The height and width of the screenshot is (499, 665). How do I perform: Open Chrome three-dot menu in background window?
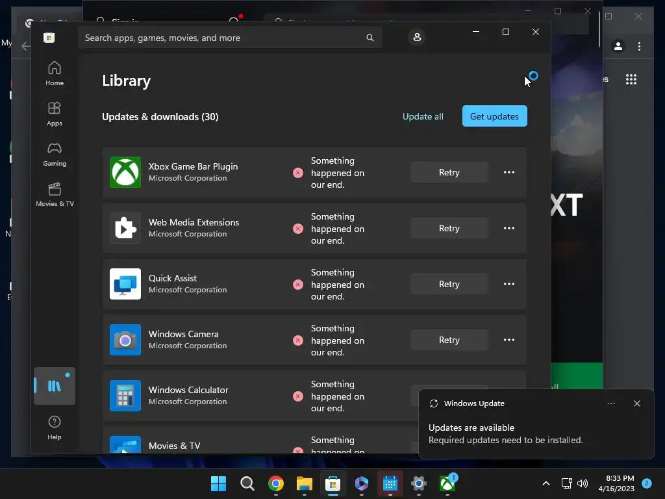(639, 46)
